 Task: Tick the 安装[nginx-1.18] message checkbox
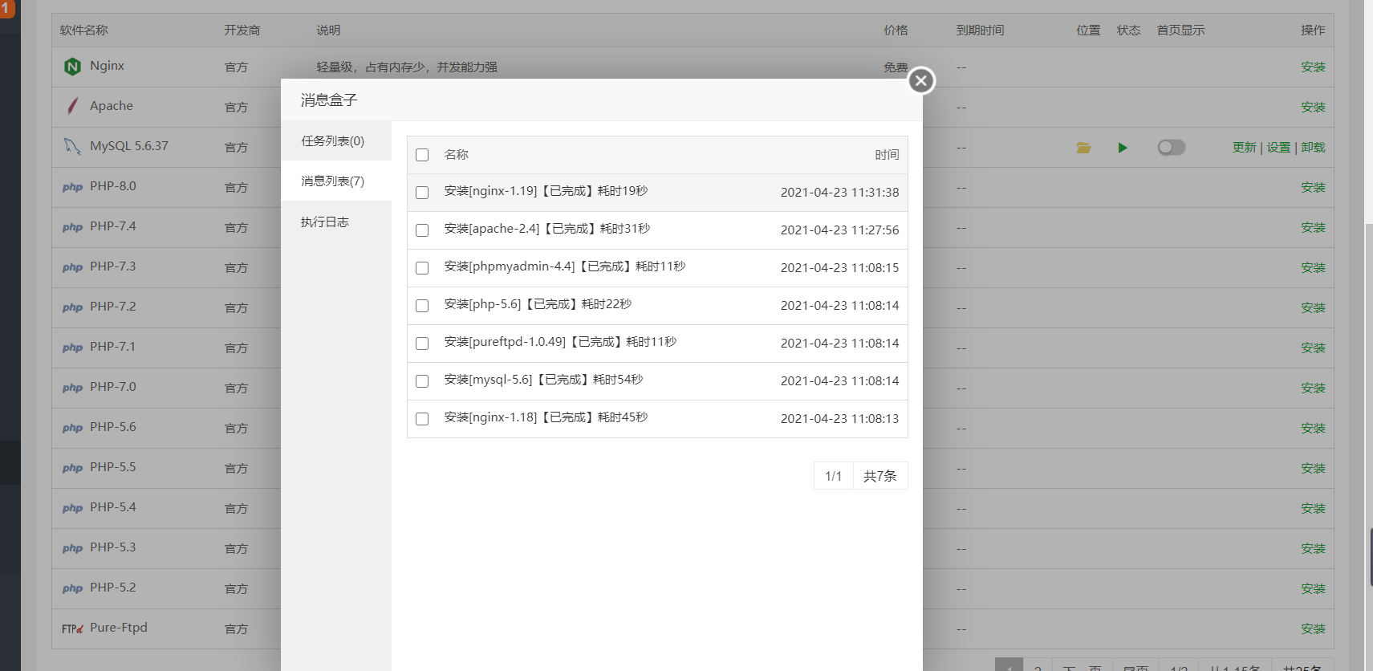tap(422, 419)
